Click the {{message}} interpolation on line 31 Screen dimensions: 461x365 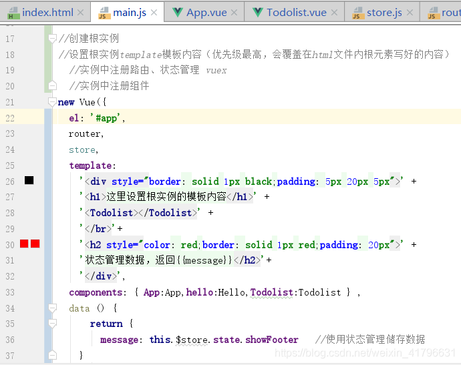[204, 260]
